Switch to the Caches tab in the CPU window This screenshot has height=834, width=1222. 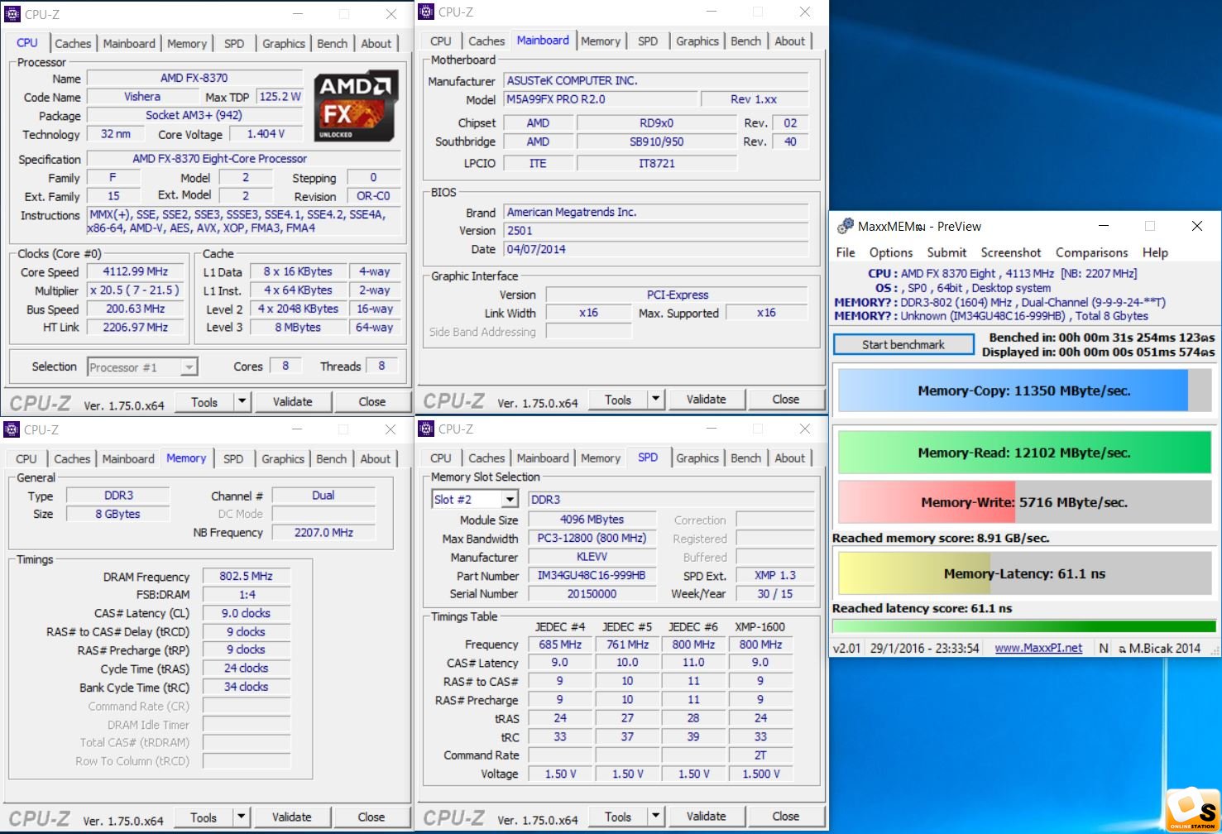(73, 43)
